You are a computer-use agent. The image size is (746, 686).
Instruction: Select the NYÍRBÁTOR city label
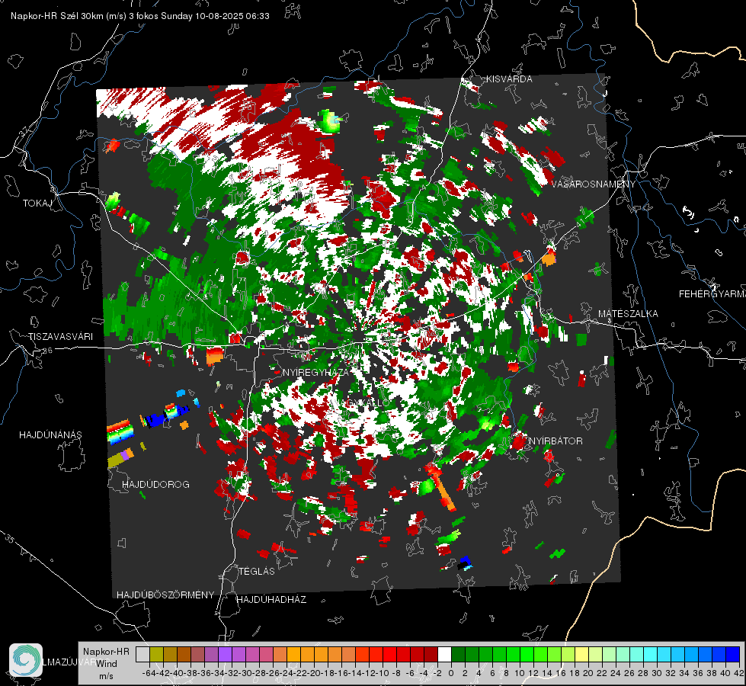point(555,441)
